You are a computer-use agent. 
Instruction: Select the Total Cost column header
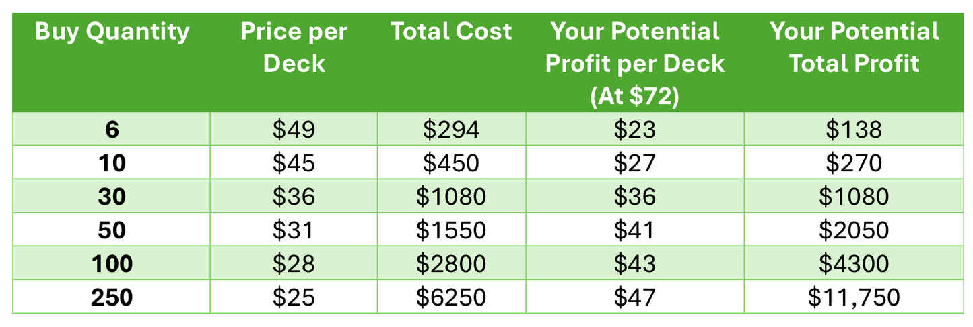(451, 62)
